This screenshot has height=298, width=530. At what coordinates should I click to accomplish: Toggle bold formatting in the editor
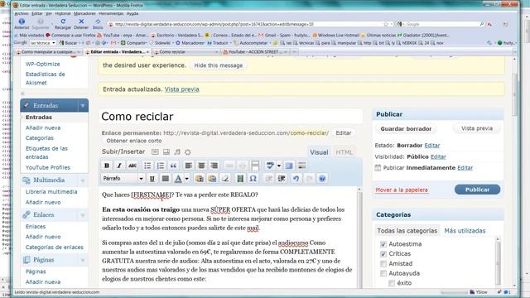pyautogui.click(x=107, y=166)
